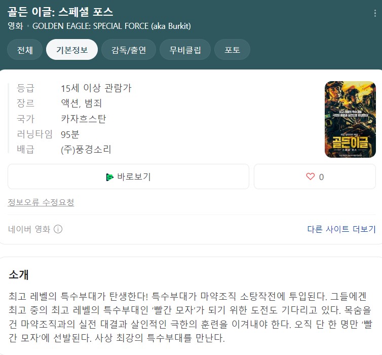Click the heart like icon
This screenshot has height=355, width=382.
[310, 176]
